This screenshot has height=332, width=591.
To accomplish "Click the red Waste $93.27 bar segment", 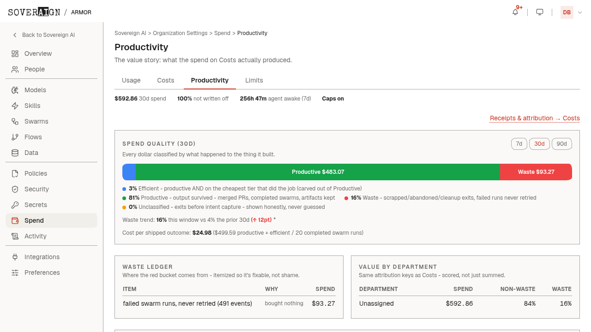I will tap(536, 172).
